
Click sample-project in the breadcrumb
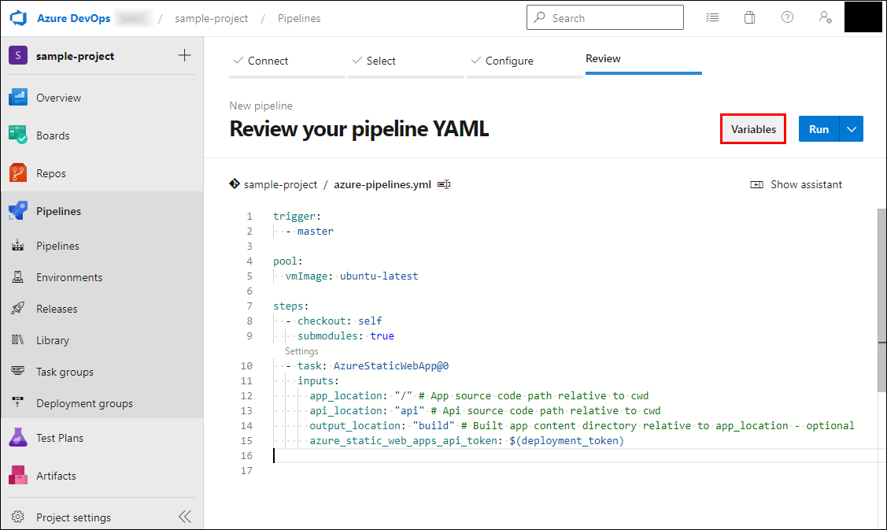click(212, 19)
